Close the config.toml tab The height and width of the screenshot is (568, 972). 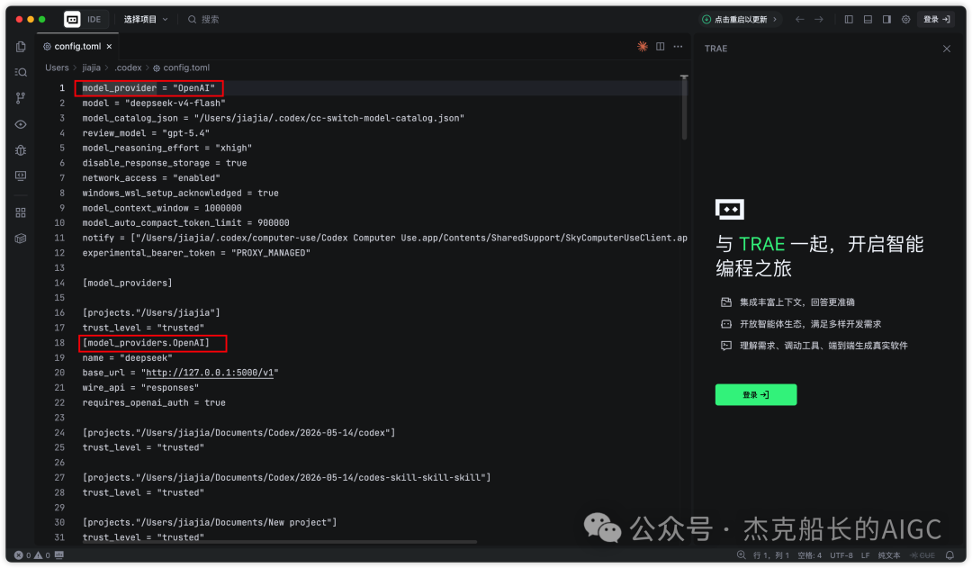[x=109, y=47]
